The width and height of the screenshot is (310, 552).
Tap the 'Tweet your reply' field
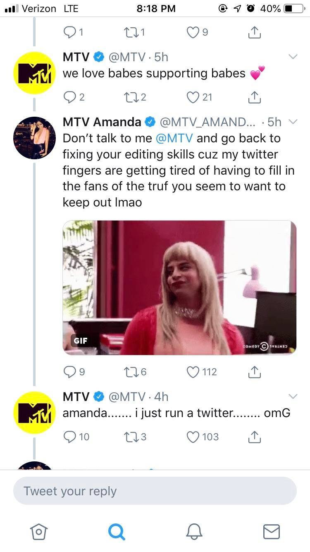[x=155, y=491]
